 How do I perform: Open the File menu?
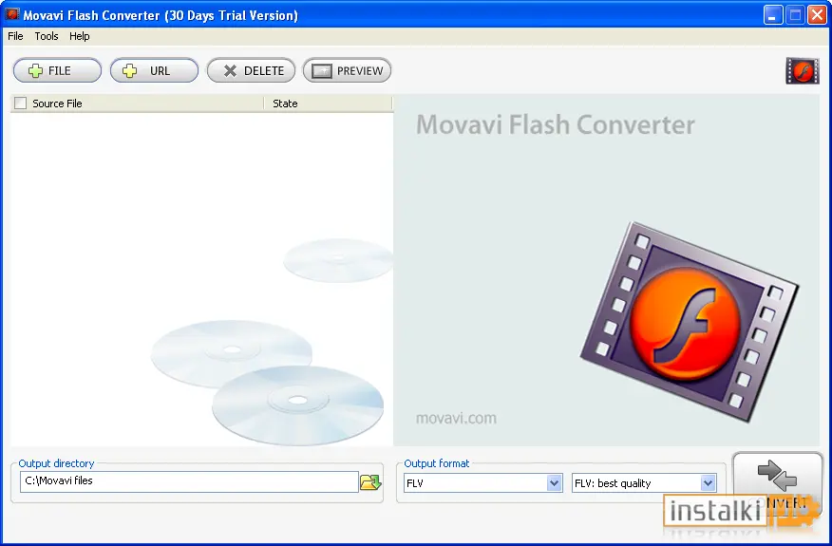coord(15,36)
